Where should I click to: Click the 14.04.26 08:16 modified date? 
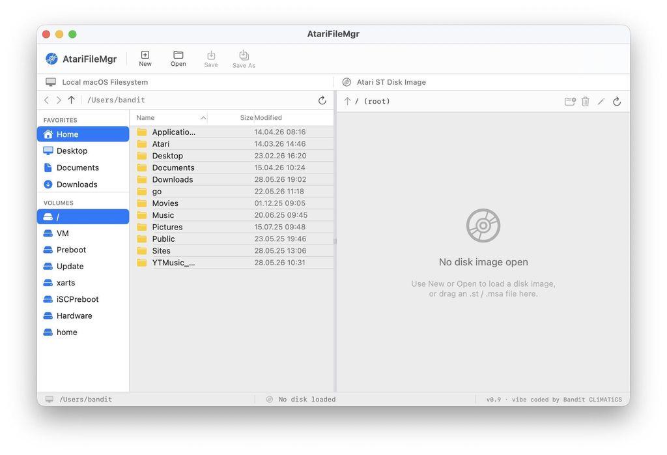[280, 132]
